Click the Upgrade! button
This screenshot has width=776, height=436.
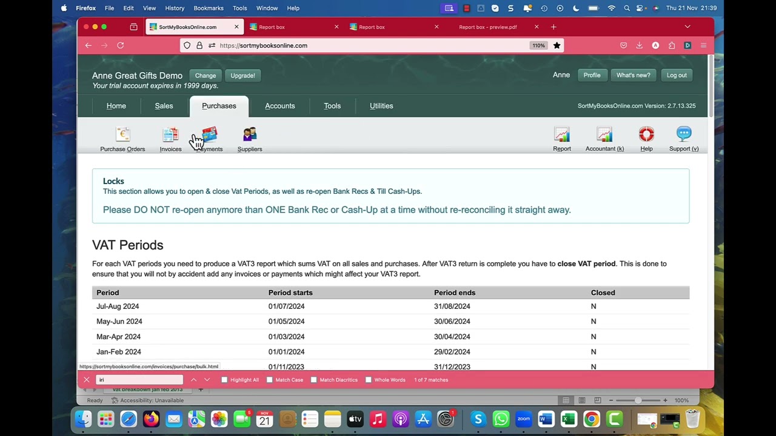pyautogui.click(x=242, y=76)
